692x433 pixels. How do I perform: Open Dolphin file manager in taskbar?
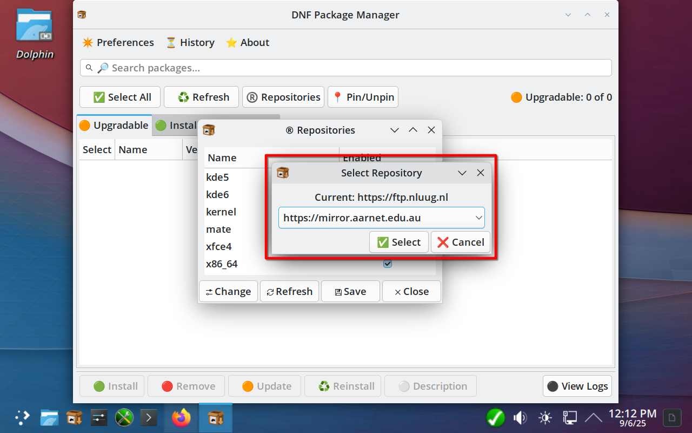pyautogui.click(x=49, y=417)
